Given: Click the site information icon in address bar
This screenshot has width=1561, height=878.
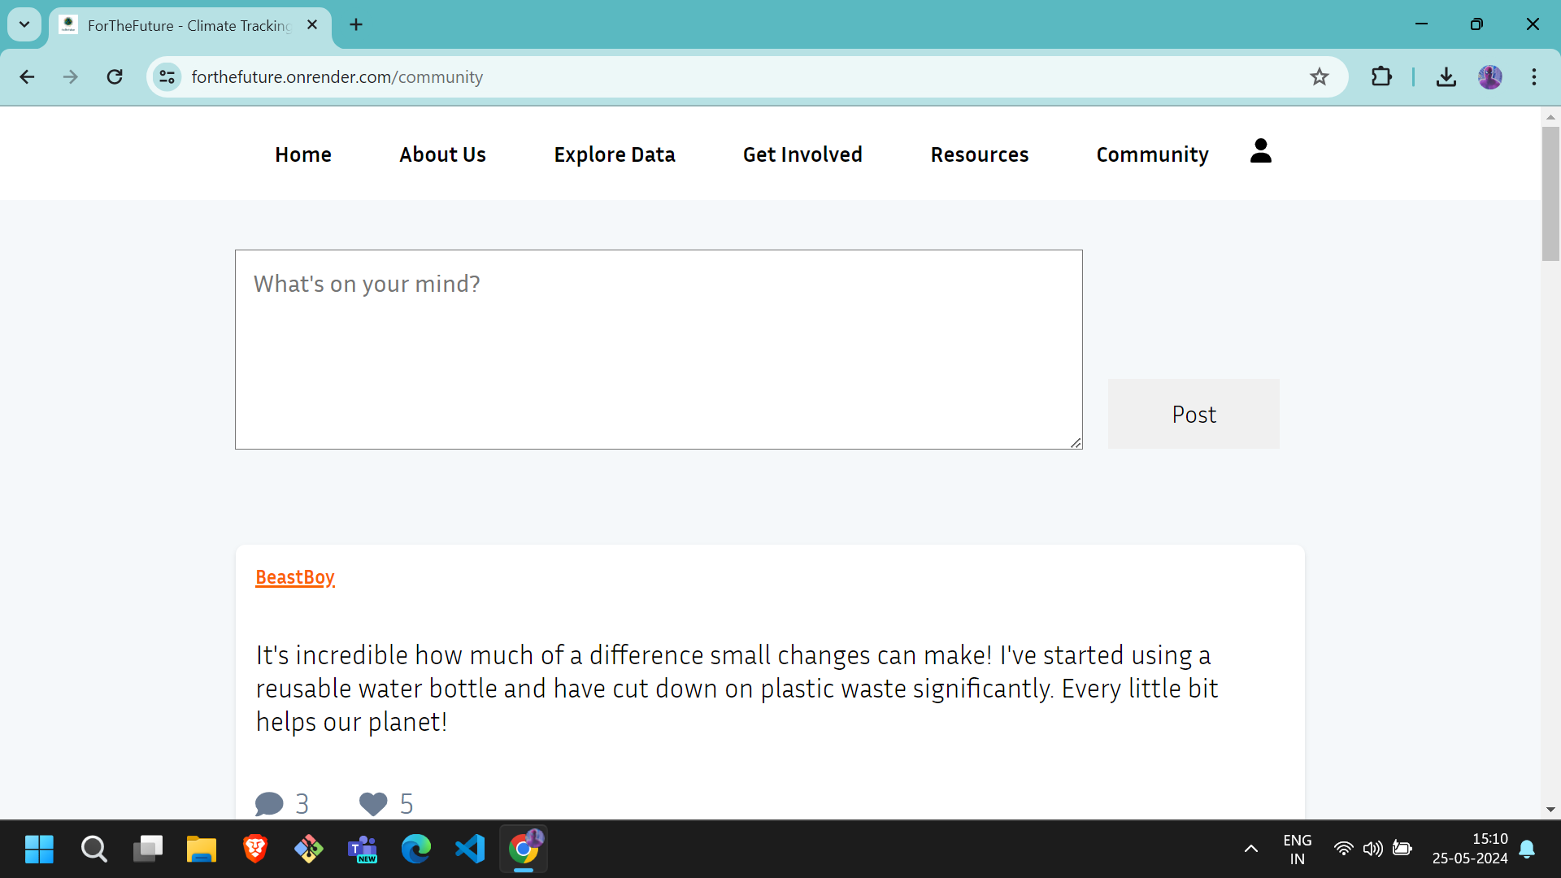Looking at the screenshot, I should [x=167, y=77].
